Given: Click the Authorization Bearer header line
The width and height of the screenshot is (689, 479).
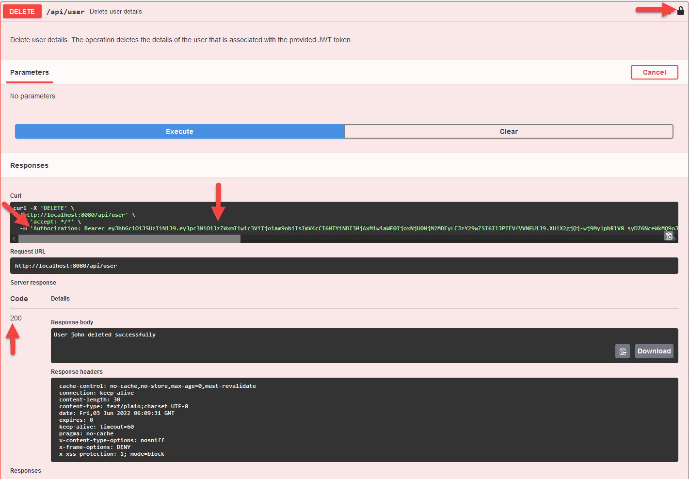Looking at the screenshot, I should click(349, 228).
